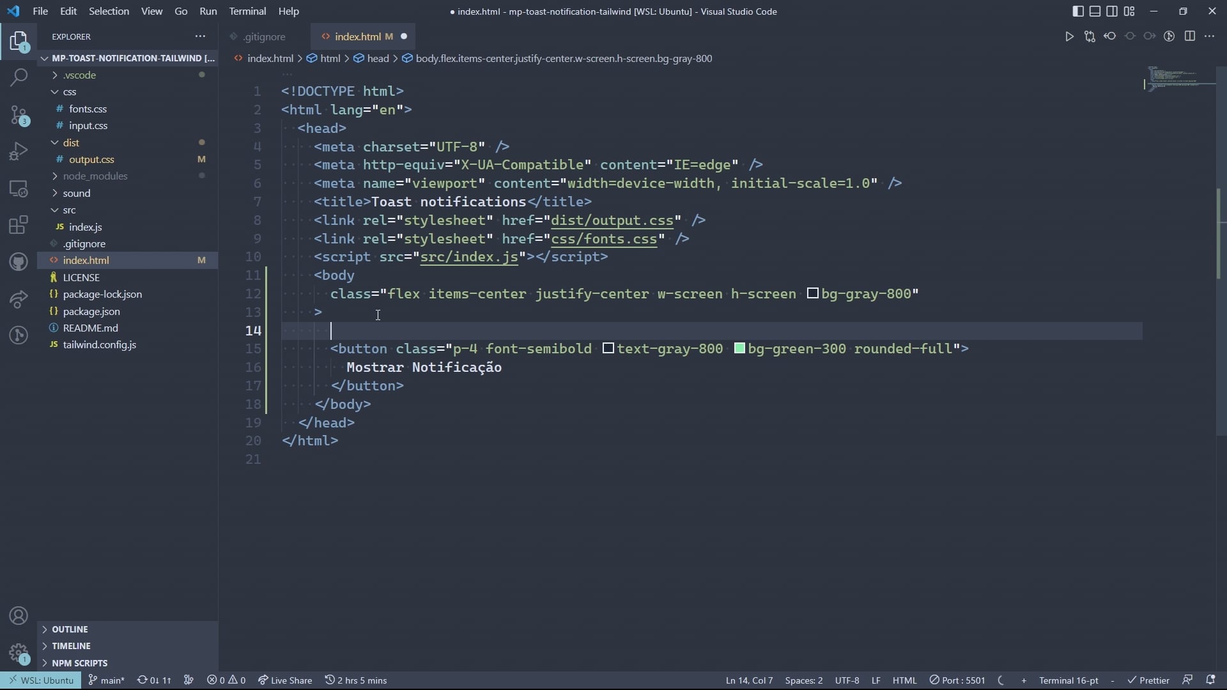1227x690 pixels.
Task: Open the dist/output.css link in code
Action: (x=612, y=220)
